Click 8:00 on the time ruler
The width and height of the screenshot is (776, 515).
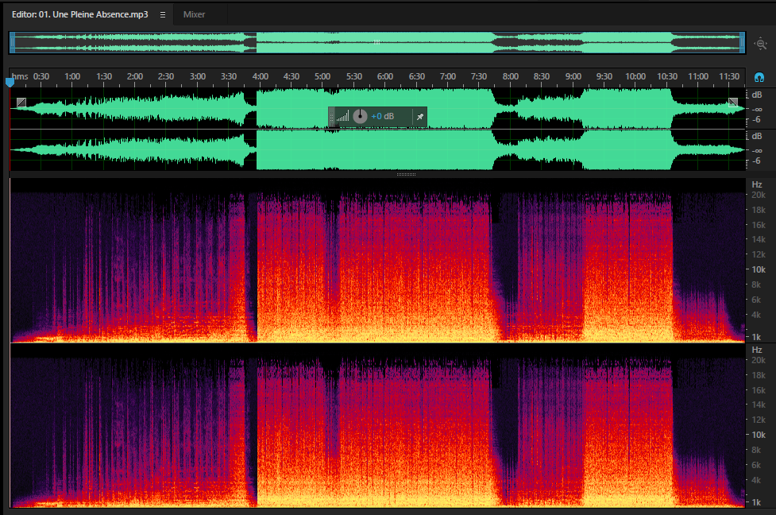510,76
